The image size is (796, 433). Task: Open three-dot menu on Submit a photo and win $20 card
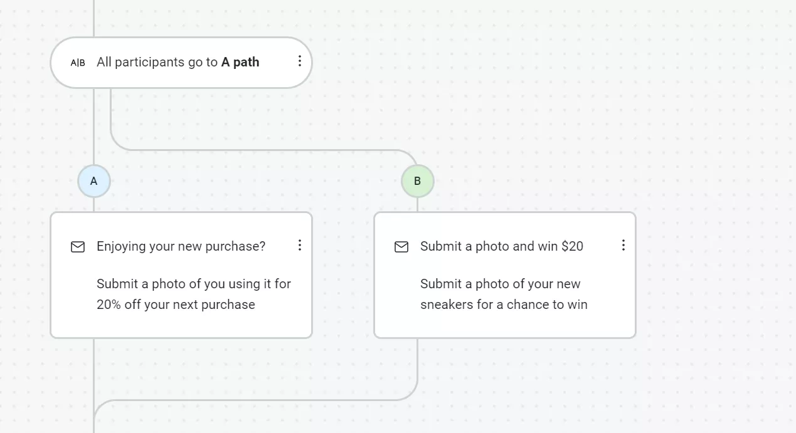point(624,245)
